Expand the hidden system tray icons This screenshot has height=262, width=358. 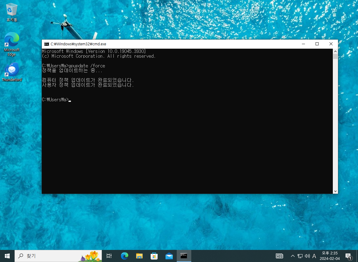[x=293, y=256]
